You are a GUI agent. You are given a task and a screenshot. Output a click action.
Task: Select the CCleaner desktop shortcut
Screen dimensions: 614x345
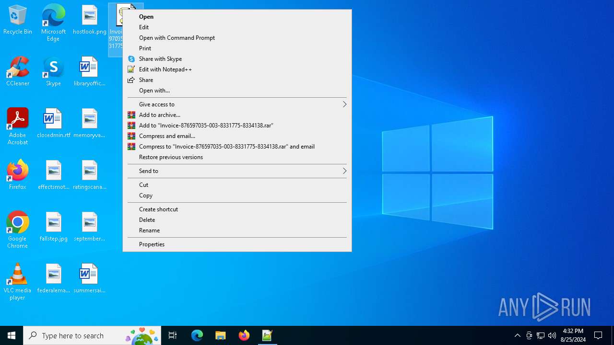point(18,72)
